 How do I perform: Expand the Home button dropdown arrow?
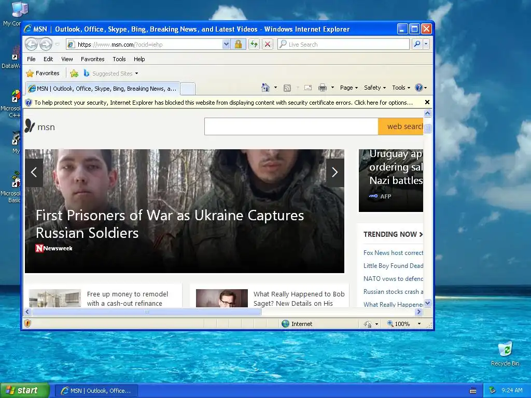pos(275,88)
